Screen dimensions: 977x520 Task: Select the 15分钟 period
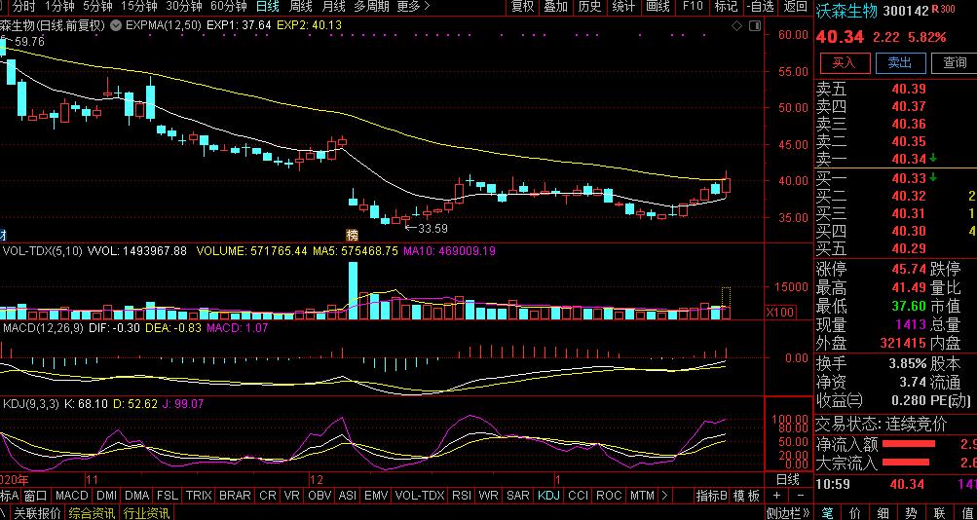139,7
